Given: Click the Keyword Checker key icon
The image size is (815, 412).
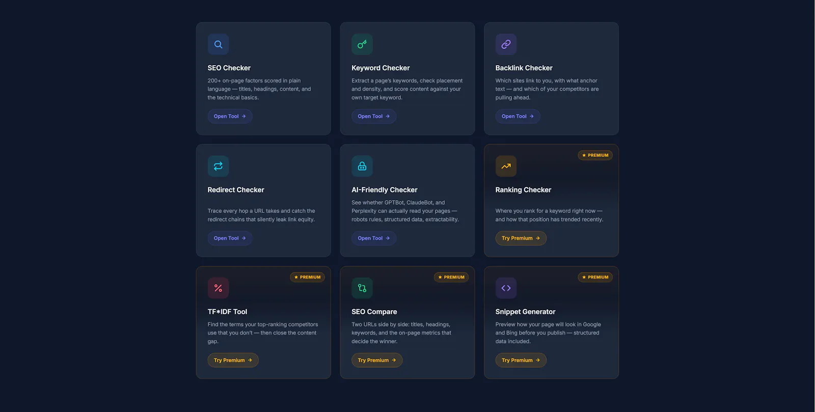Looking at the screenshot, I should 362,44.
